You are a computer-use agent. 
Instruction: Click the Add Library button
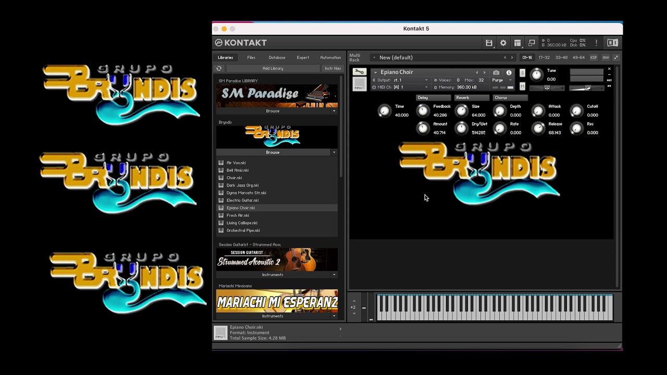[273, 68]
